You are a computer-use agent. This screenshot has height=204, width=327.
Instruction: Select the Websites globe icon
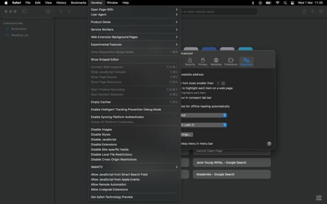216,62
